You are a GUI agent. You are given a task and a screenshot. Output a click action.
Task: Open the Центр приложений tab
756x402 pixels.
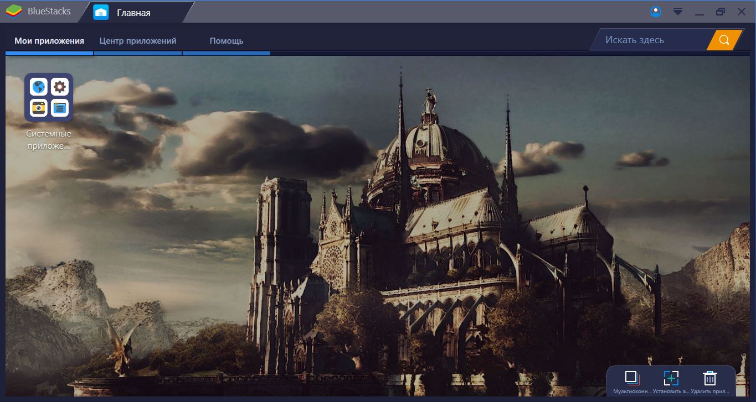pyautogui.click(x=138, y=40)
